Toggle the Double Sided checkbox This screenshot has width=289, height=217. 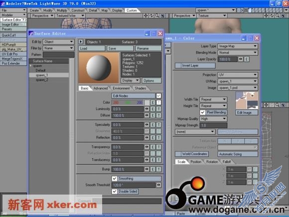tap(115, 192)
